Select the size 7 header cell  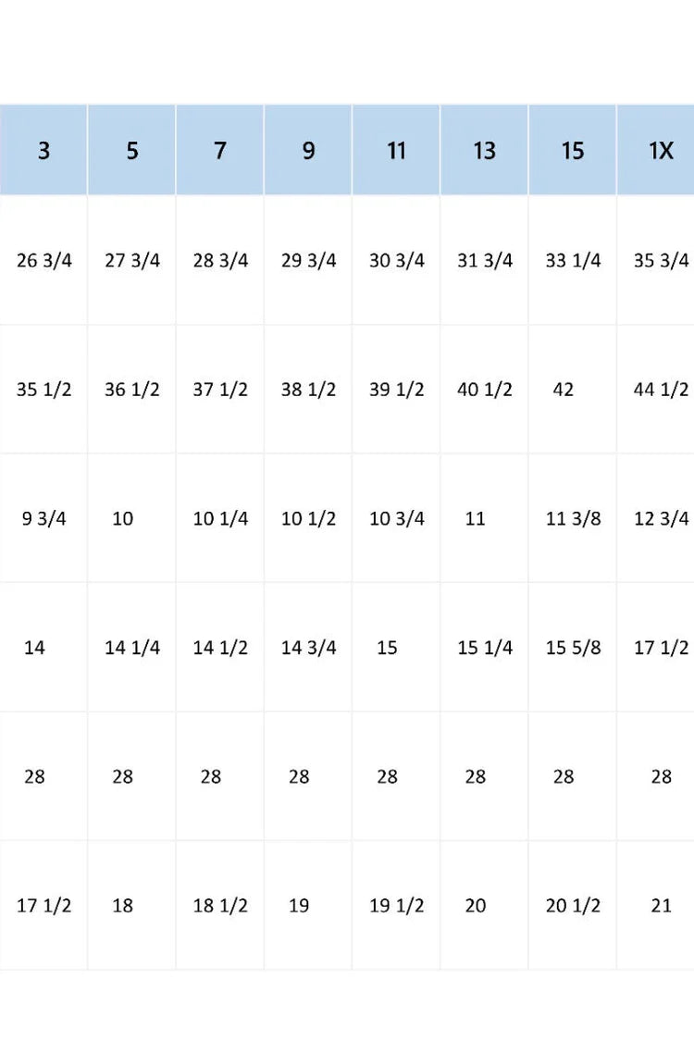(220, 150)
